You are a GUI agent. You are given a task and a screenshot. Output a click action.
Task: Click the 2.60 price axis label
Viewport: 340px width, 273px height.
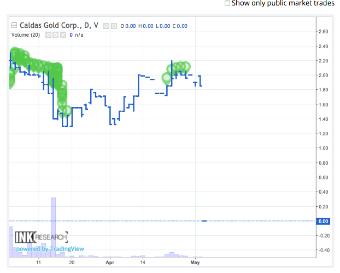(x=323, y=32)
